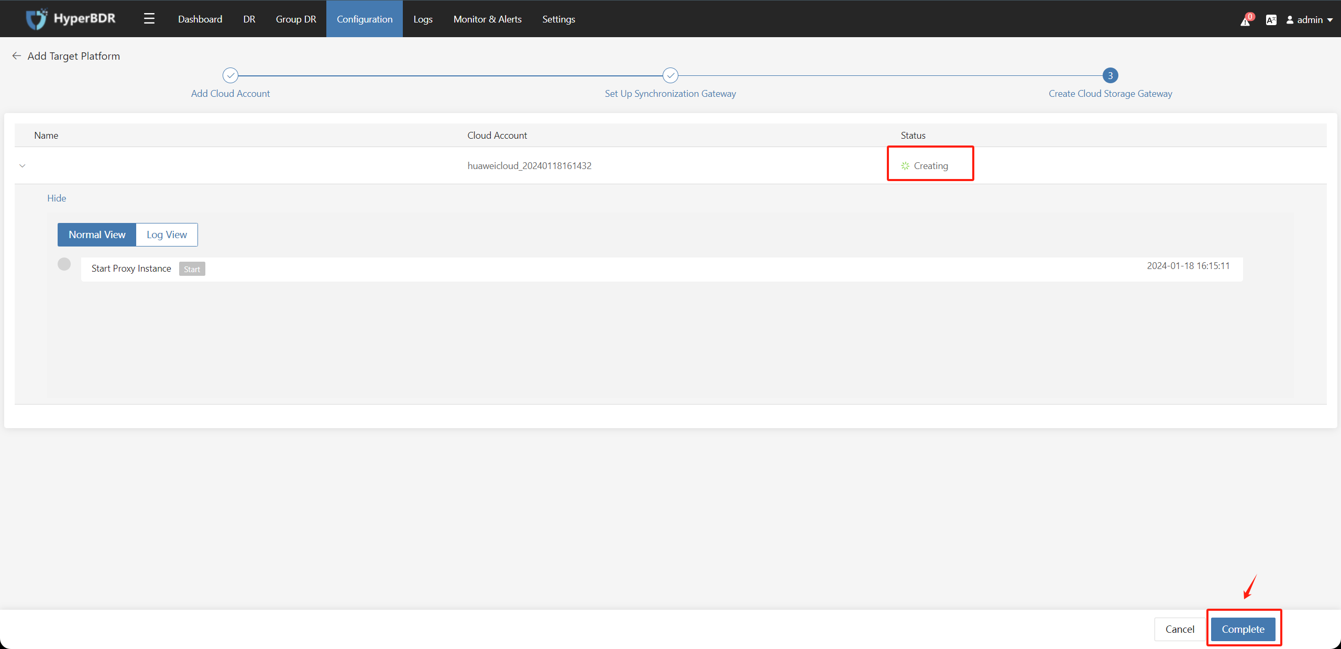Toggle the hamburger menu icon

click(x=149, y=19)
